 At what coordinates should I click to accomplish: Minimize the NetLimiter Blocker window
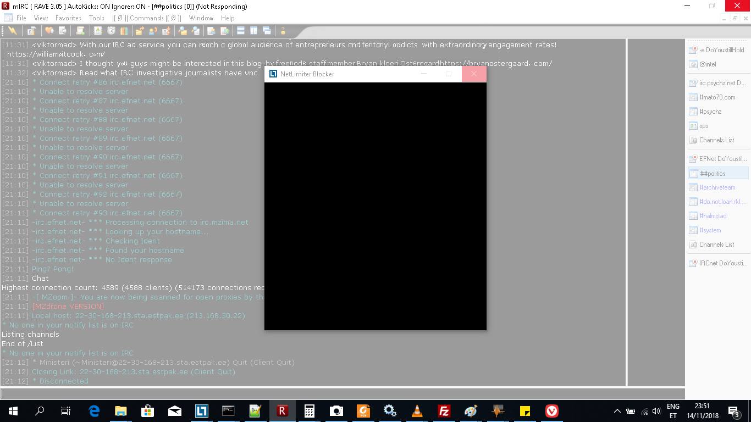click(424, 74)
